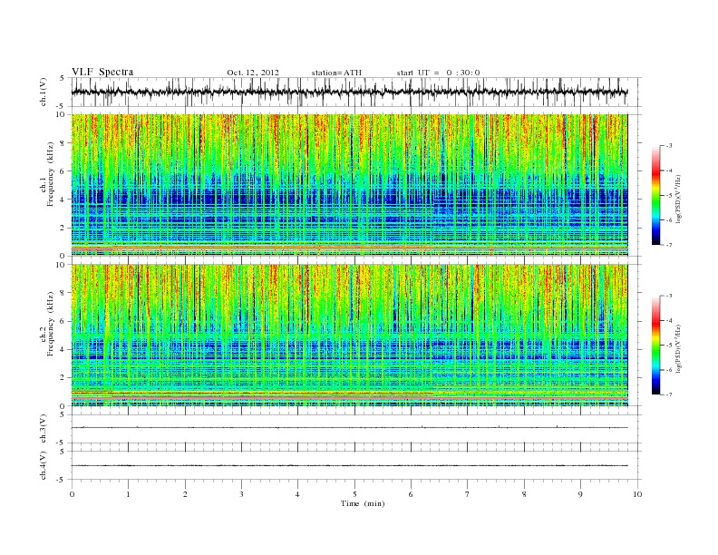Click the "Time (min)" x-axis label
The image size is (718, 555).
[363, 503]
